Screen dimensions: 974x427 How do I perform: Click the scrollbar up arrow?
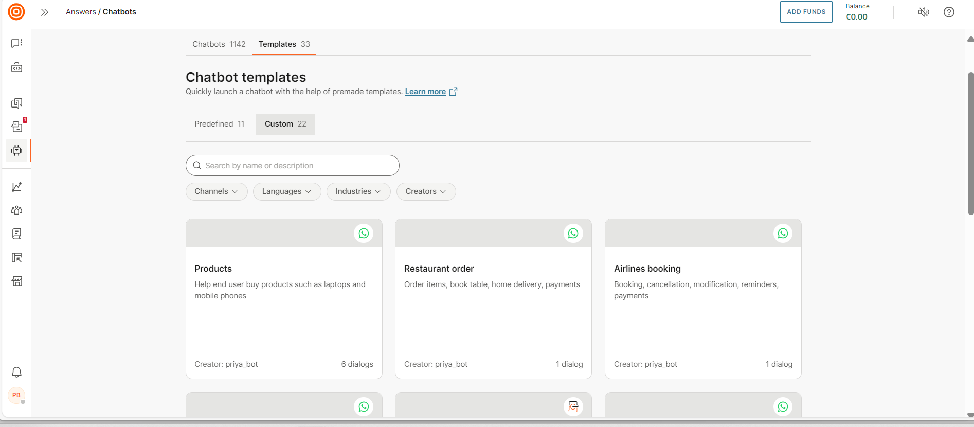tap(970, 39)
